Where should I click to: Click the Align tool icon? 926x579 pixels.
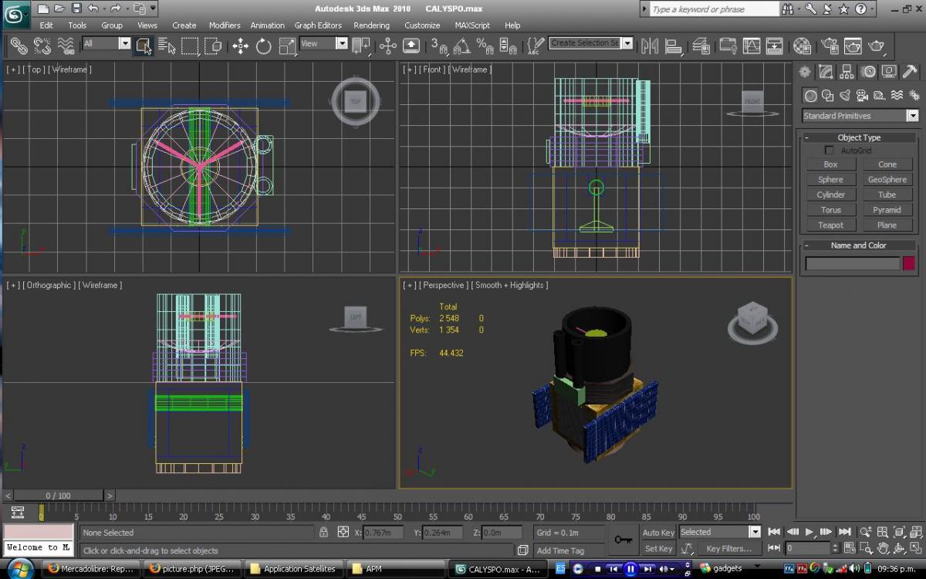click(674, 46)
